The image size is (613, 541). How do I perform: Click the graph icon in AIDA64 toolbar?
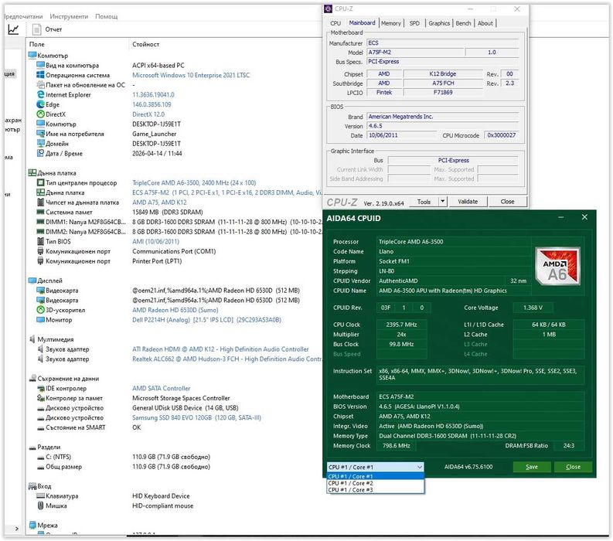click(x=13, y=29)
